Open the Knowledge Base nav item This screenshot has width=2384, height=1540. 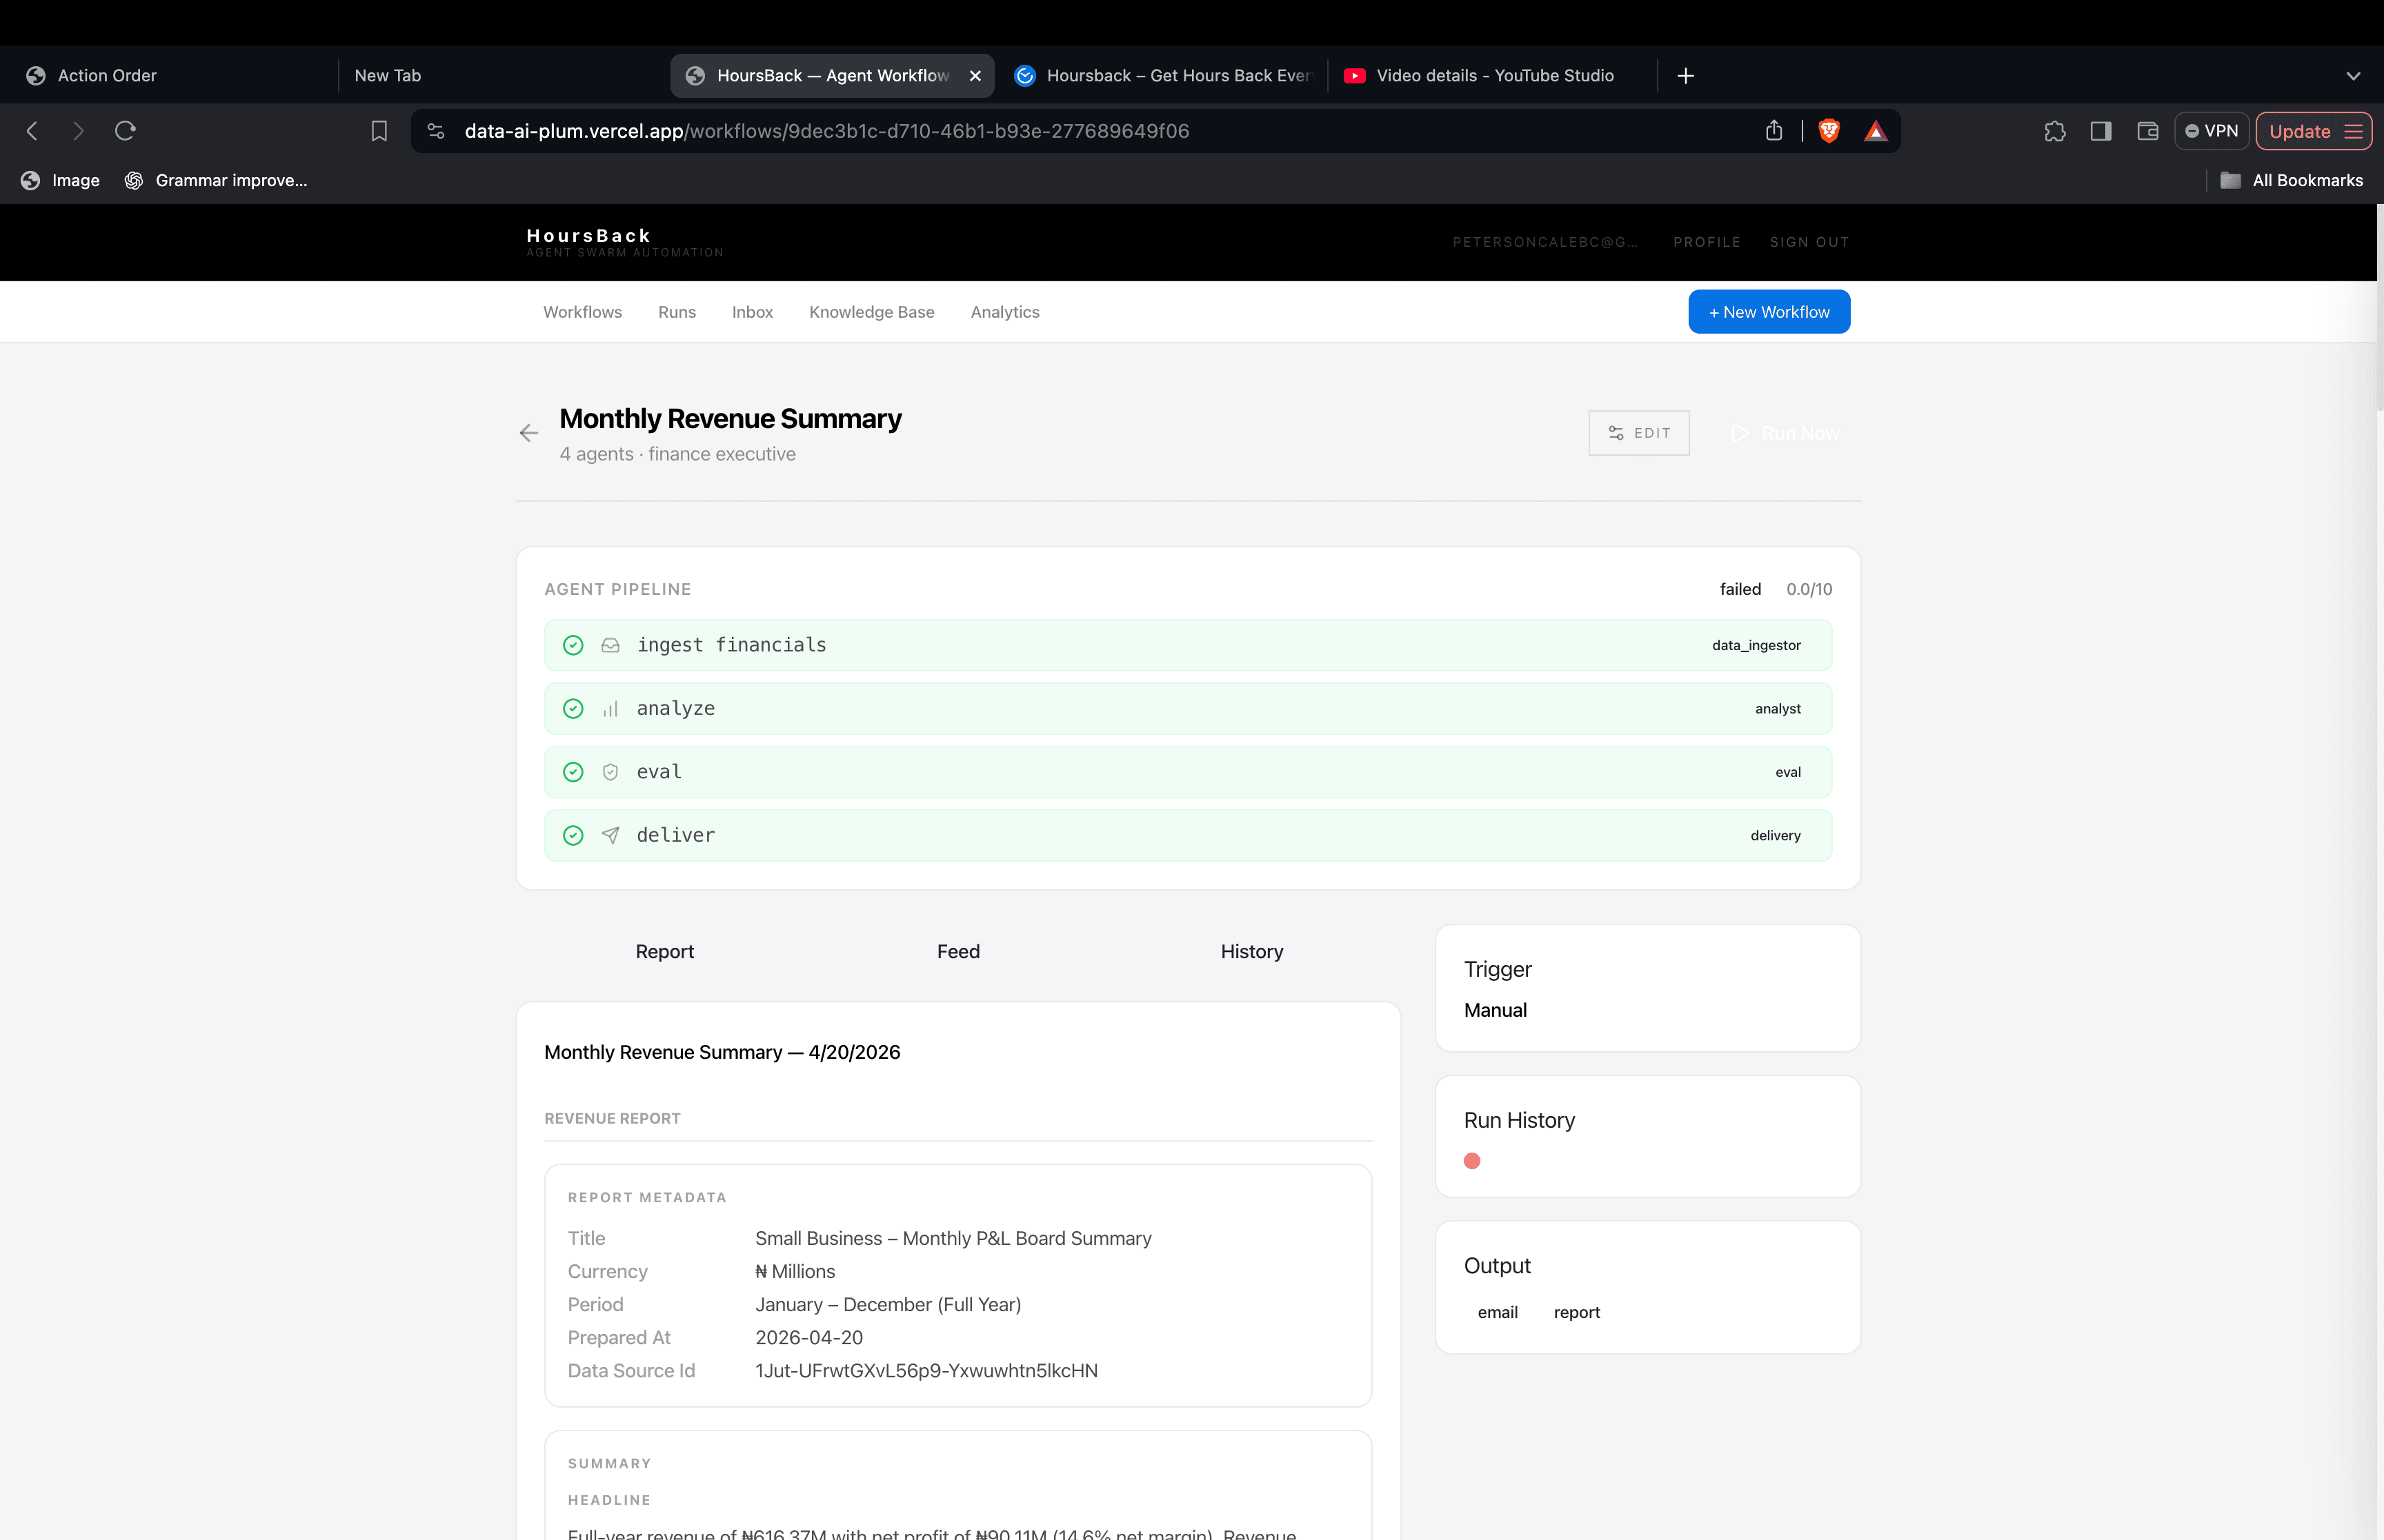pos(871,312)
